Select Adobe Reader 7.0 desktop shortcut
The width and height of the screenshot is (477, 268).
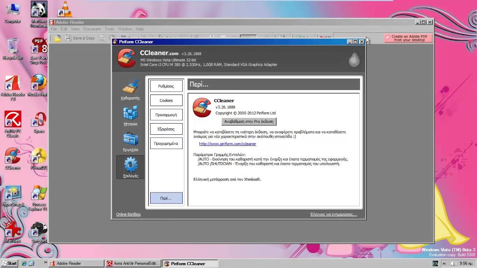click(x=13, y=88)
